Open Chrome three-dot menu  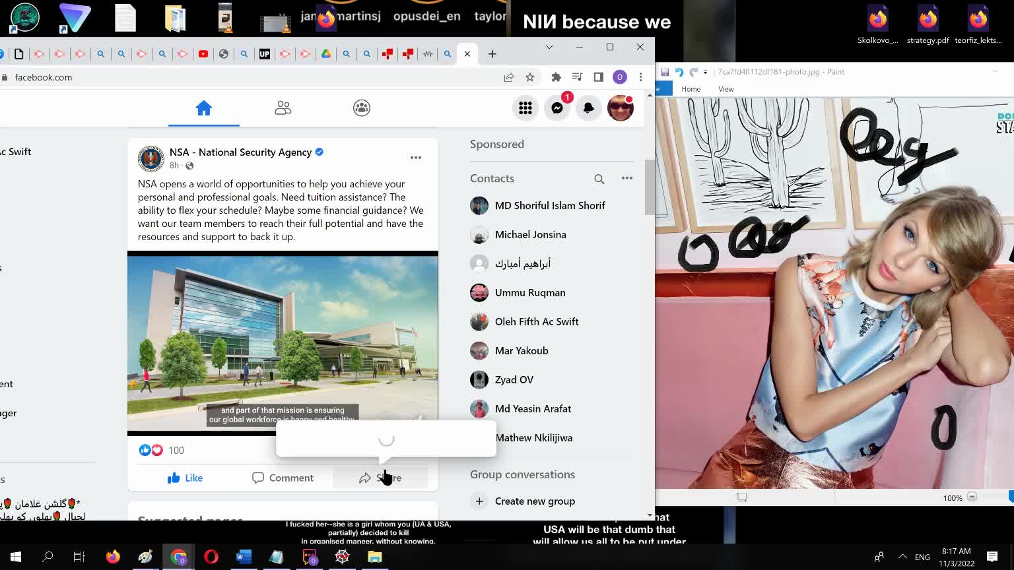pos(640,77)
